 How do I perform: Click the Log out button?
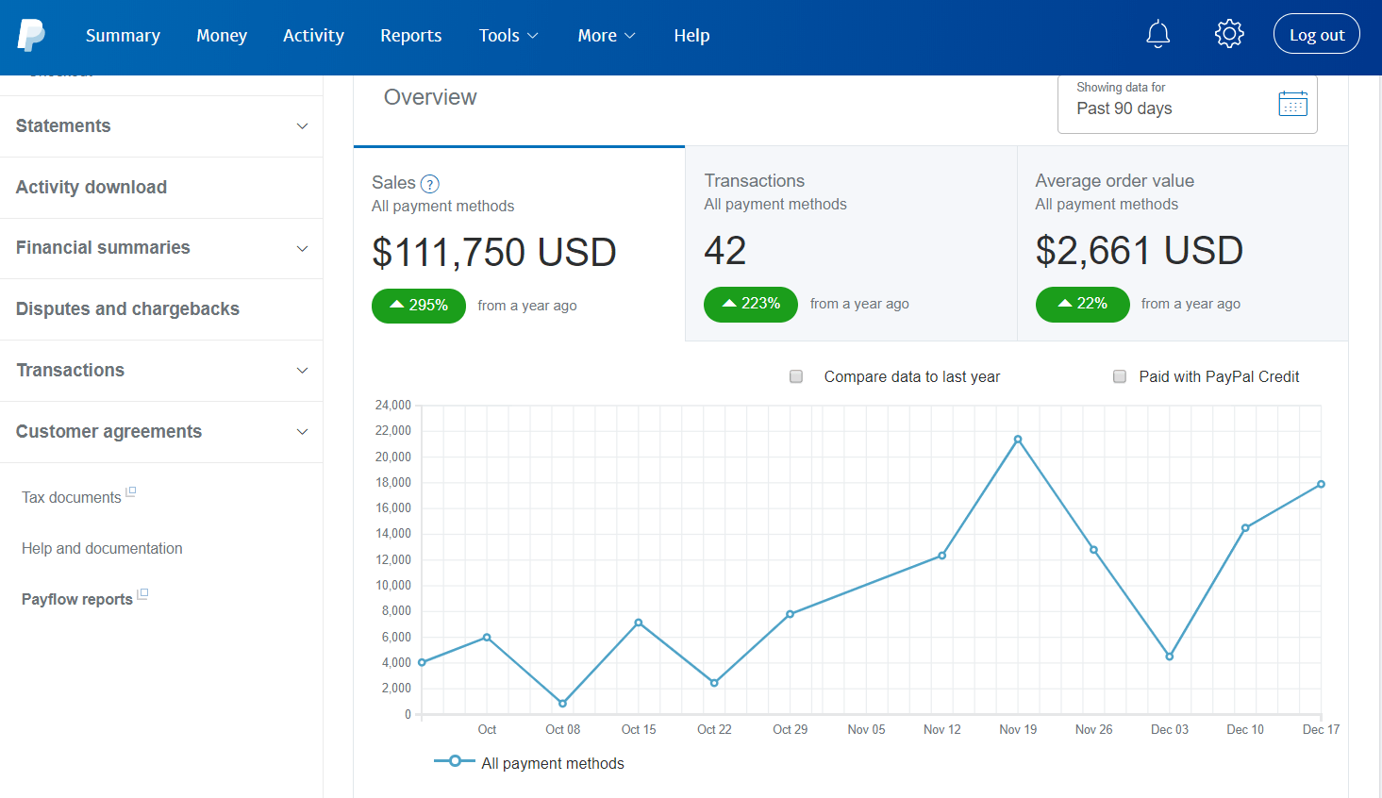[1316, 34]
